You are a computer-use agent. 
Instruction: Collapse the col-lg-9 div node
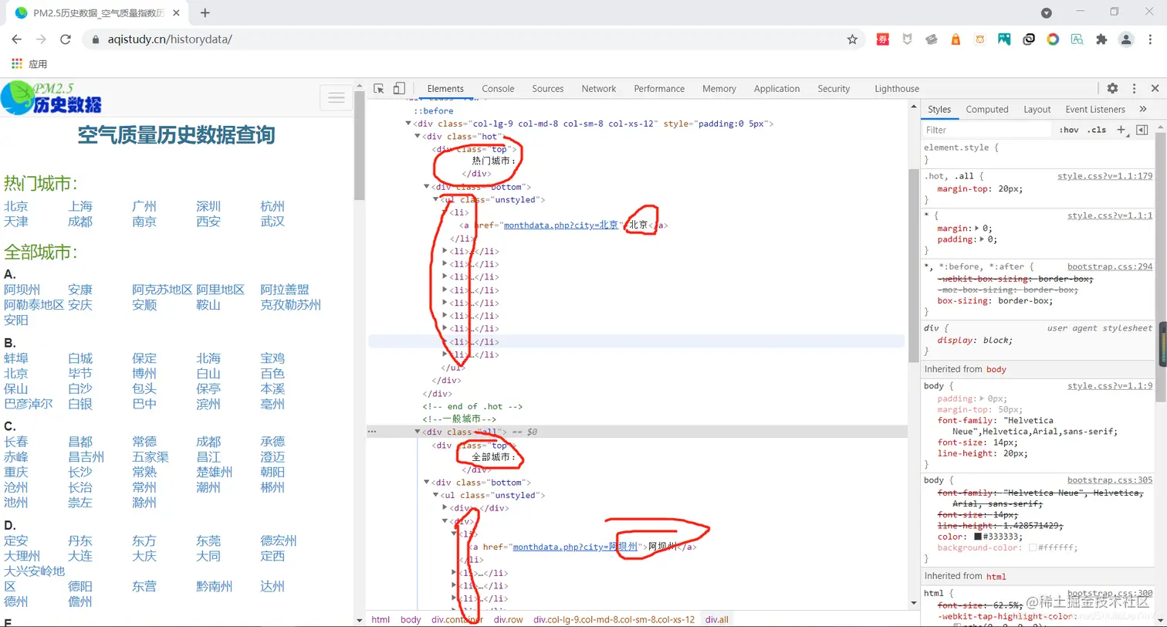(408, 124)
